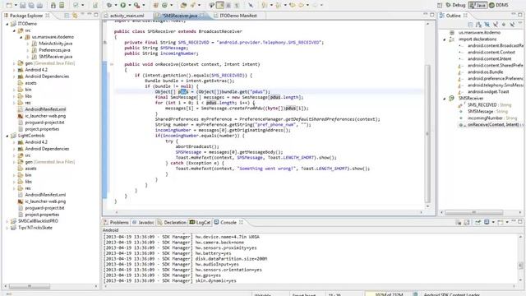Select the SMSReceiver.java editor tab
Viewport: 526px width, 296px height.
point(179,16)
